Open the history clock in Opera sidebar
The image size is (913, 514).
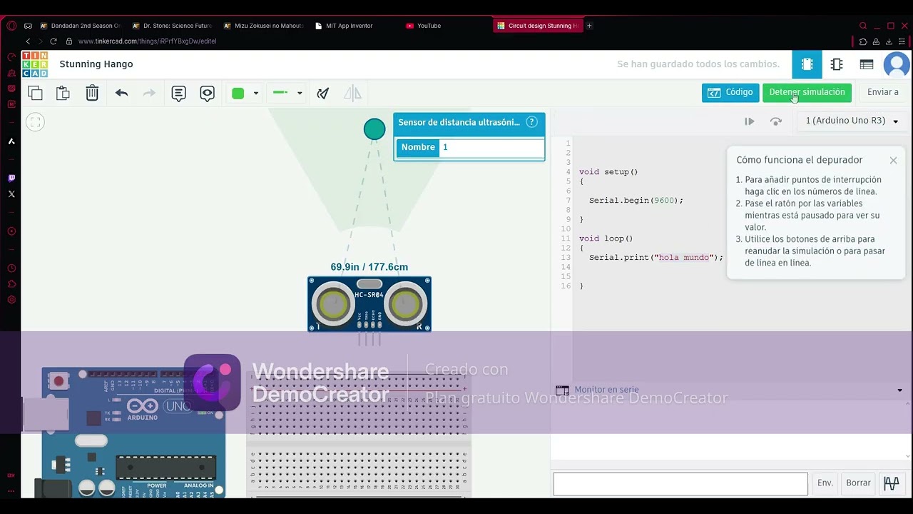(11, 268)
